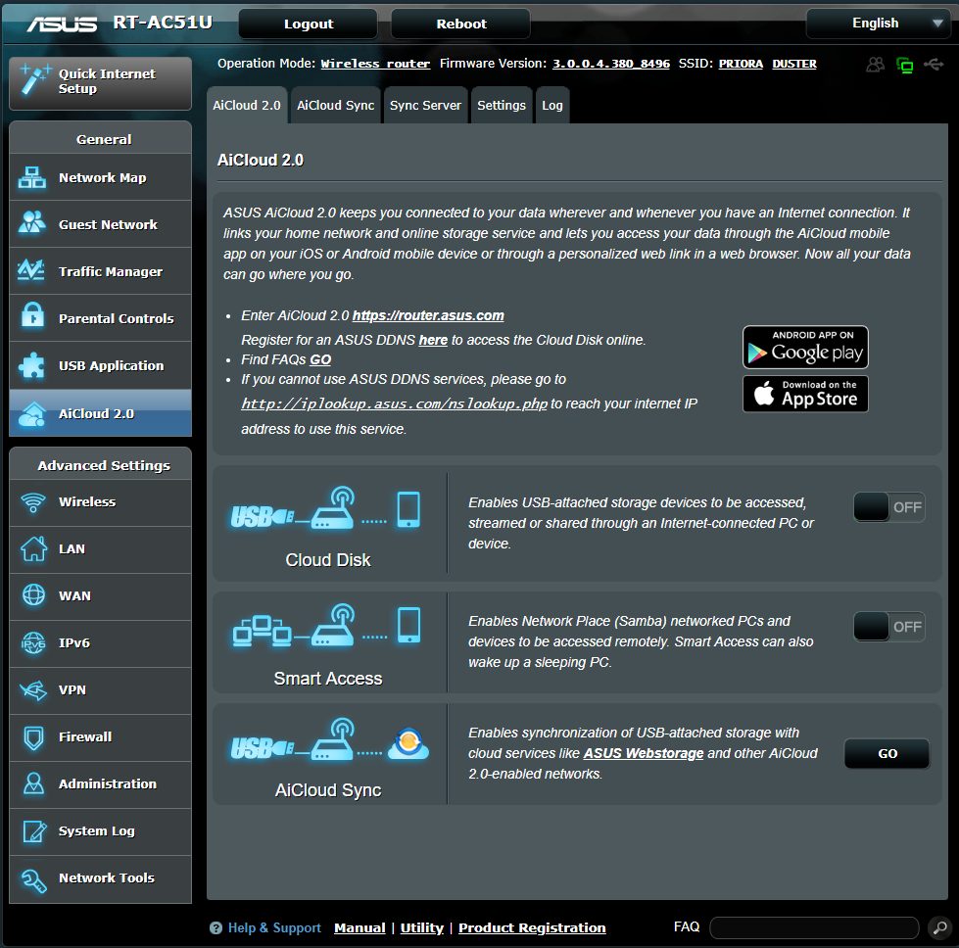Open Wireless in Advanced Settings menu
The image size is (959, 948).
click(x=100, y=502)
